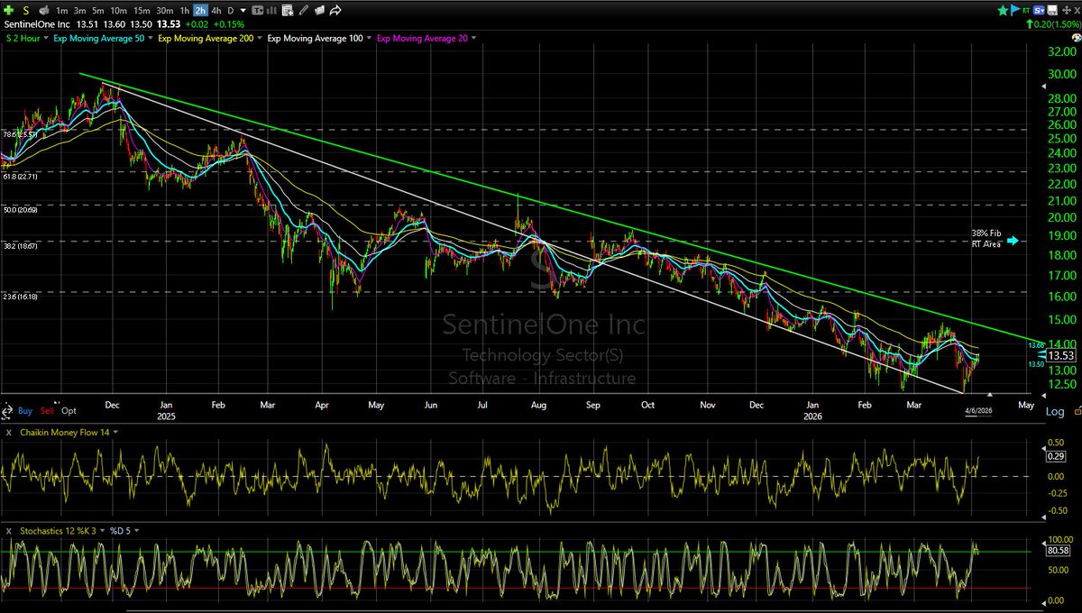Click the blue Buy button

pos(25,410)
